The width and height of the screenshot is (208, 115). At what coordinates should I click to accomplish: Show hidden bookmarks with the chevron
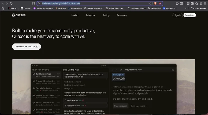(185, 8)
